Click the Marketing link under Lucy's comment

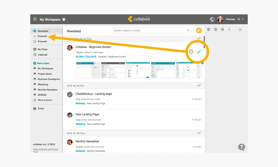80,124
